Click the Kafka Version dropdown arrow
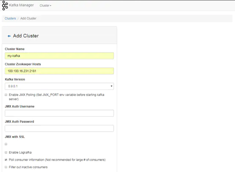 pos(112,86)
